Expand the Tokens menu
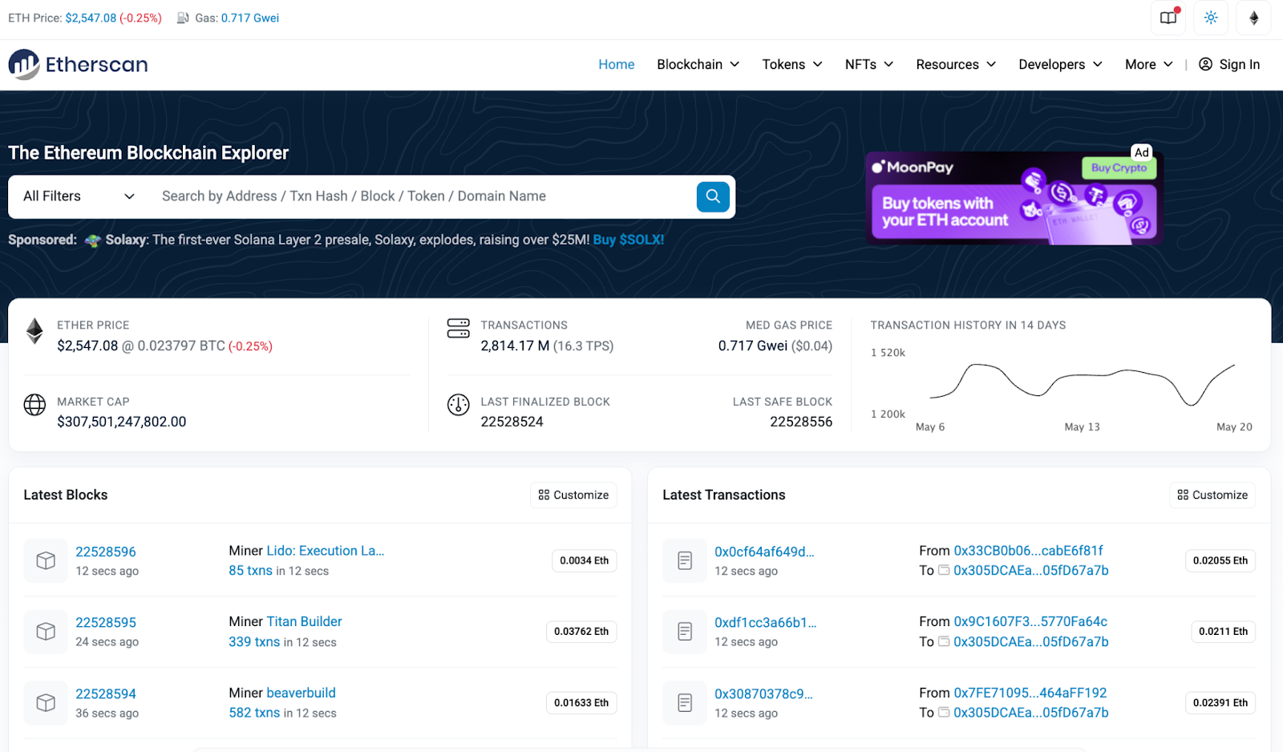This screenshot has width=1283, height=752. tap(792, 64)
